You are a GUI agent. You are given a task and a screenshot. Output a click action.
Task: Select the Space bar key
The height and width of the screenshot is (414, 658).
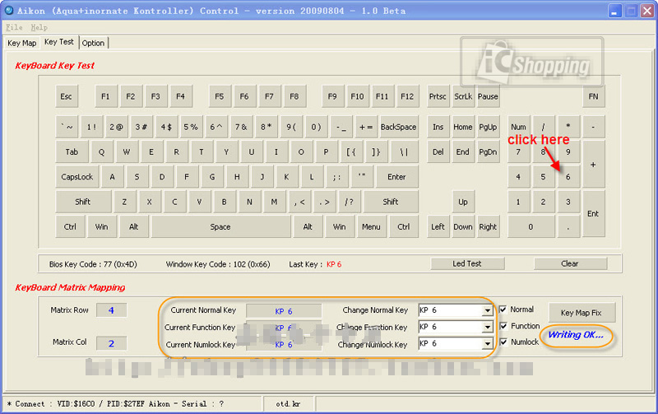[x=220, y=227]
